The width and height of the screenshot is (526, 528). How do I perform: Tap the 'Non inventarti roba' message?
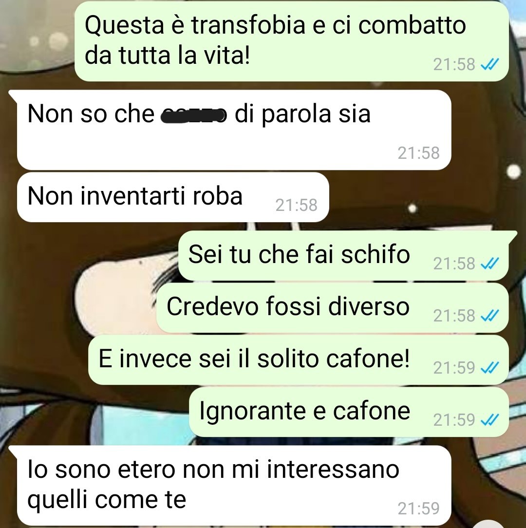pos(173,197)
